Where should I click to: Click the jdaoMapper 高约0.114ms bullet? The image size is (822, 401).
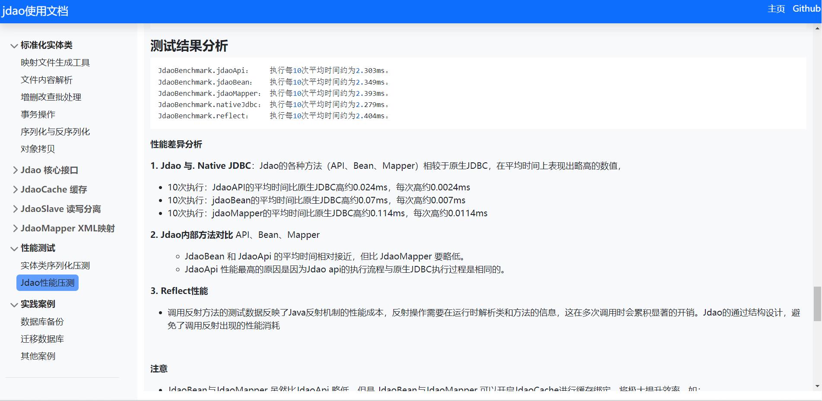[x=327, y=213]
